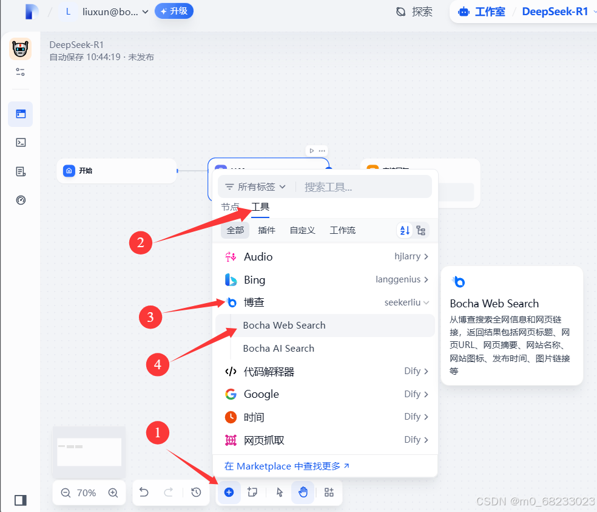Open 在 Marketplace 中查找更多 link

click(287, 466)
